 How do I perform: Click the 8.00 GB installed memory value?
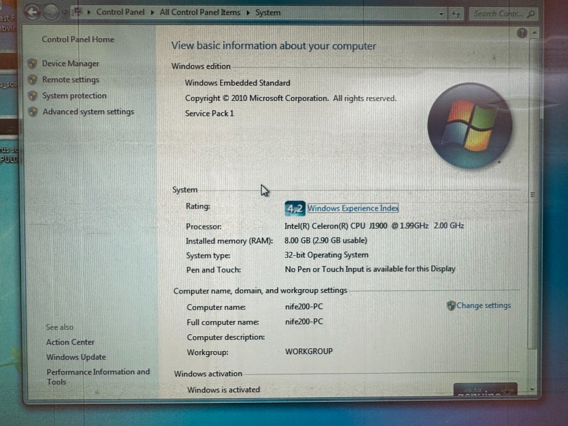click(326, 241)
